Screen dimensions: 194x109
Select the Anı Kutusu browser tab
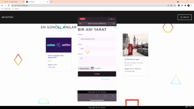(x=37, y=2)
